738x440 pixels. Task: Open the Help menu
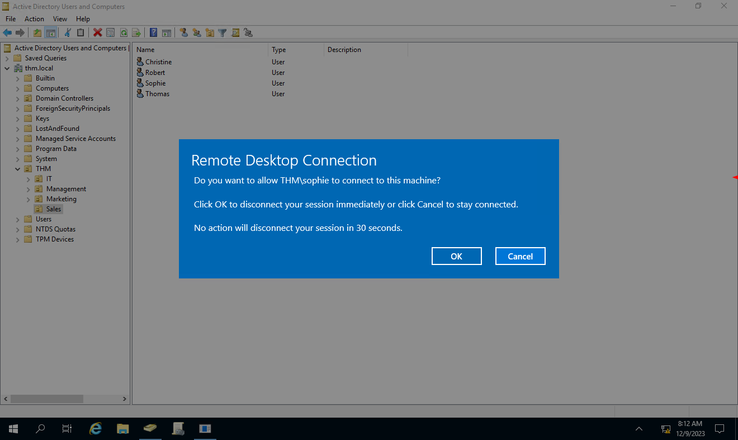tap(83, 19)
